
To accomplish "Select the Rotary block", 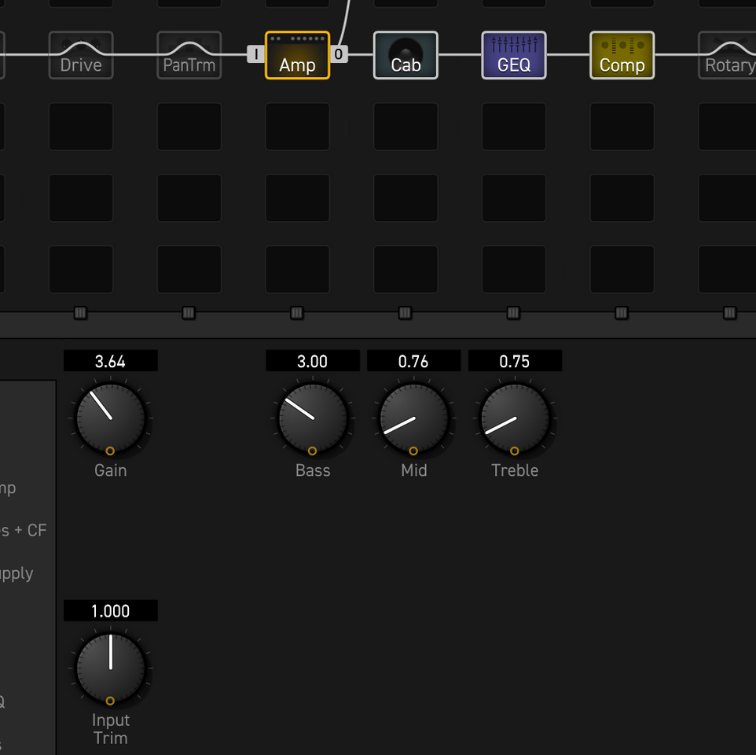I will click(x=727, y=55).
